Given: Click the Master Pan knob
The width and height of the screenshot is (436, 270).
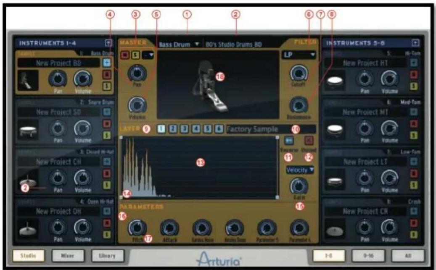Looking at the screenshot, I should 137,73.
